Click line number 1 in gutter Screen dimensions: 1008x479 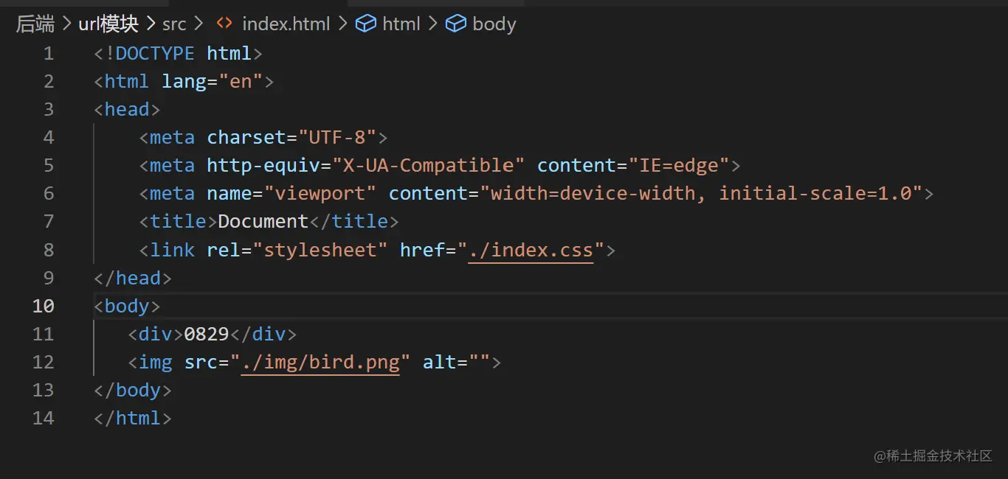coord(48,54)
